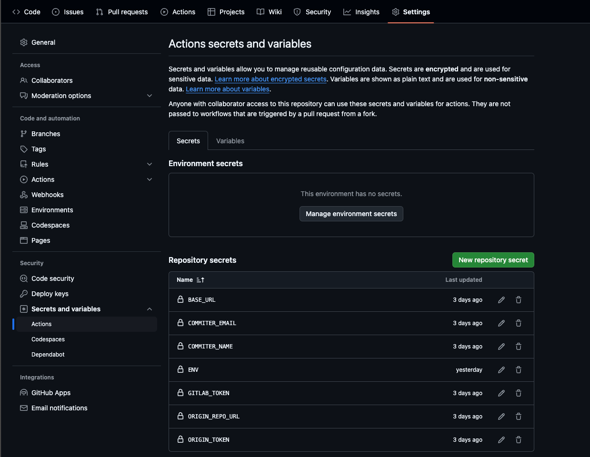Viewport: 590px width, 457px height.
Task: Delete the COMMITER_NAME secret trash icon
Action: tap(519, 347)
